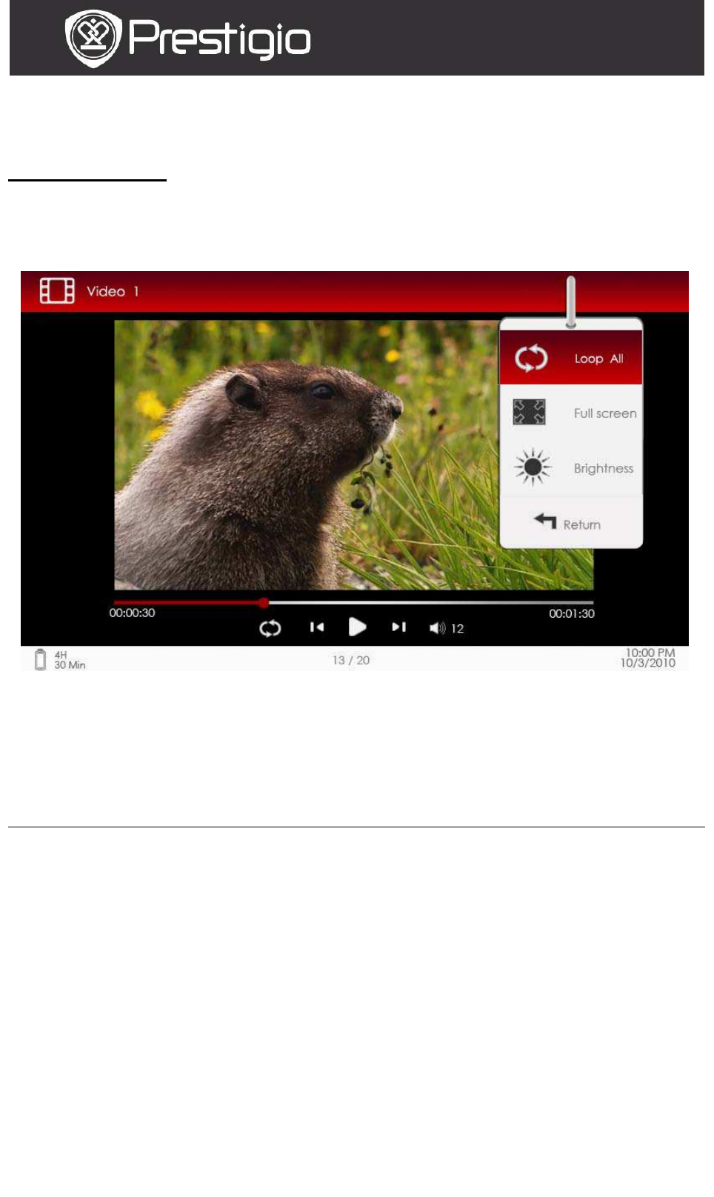Click the red progress bar knob
Screen dimensions: 714x1197
pos(264,603)
